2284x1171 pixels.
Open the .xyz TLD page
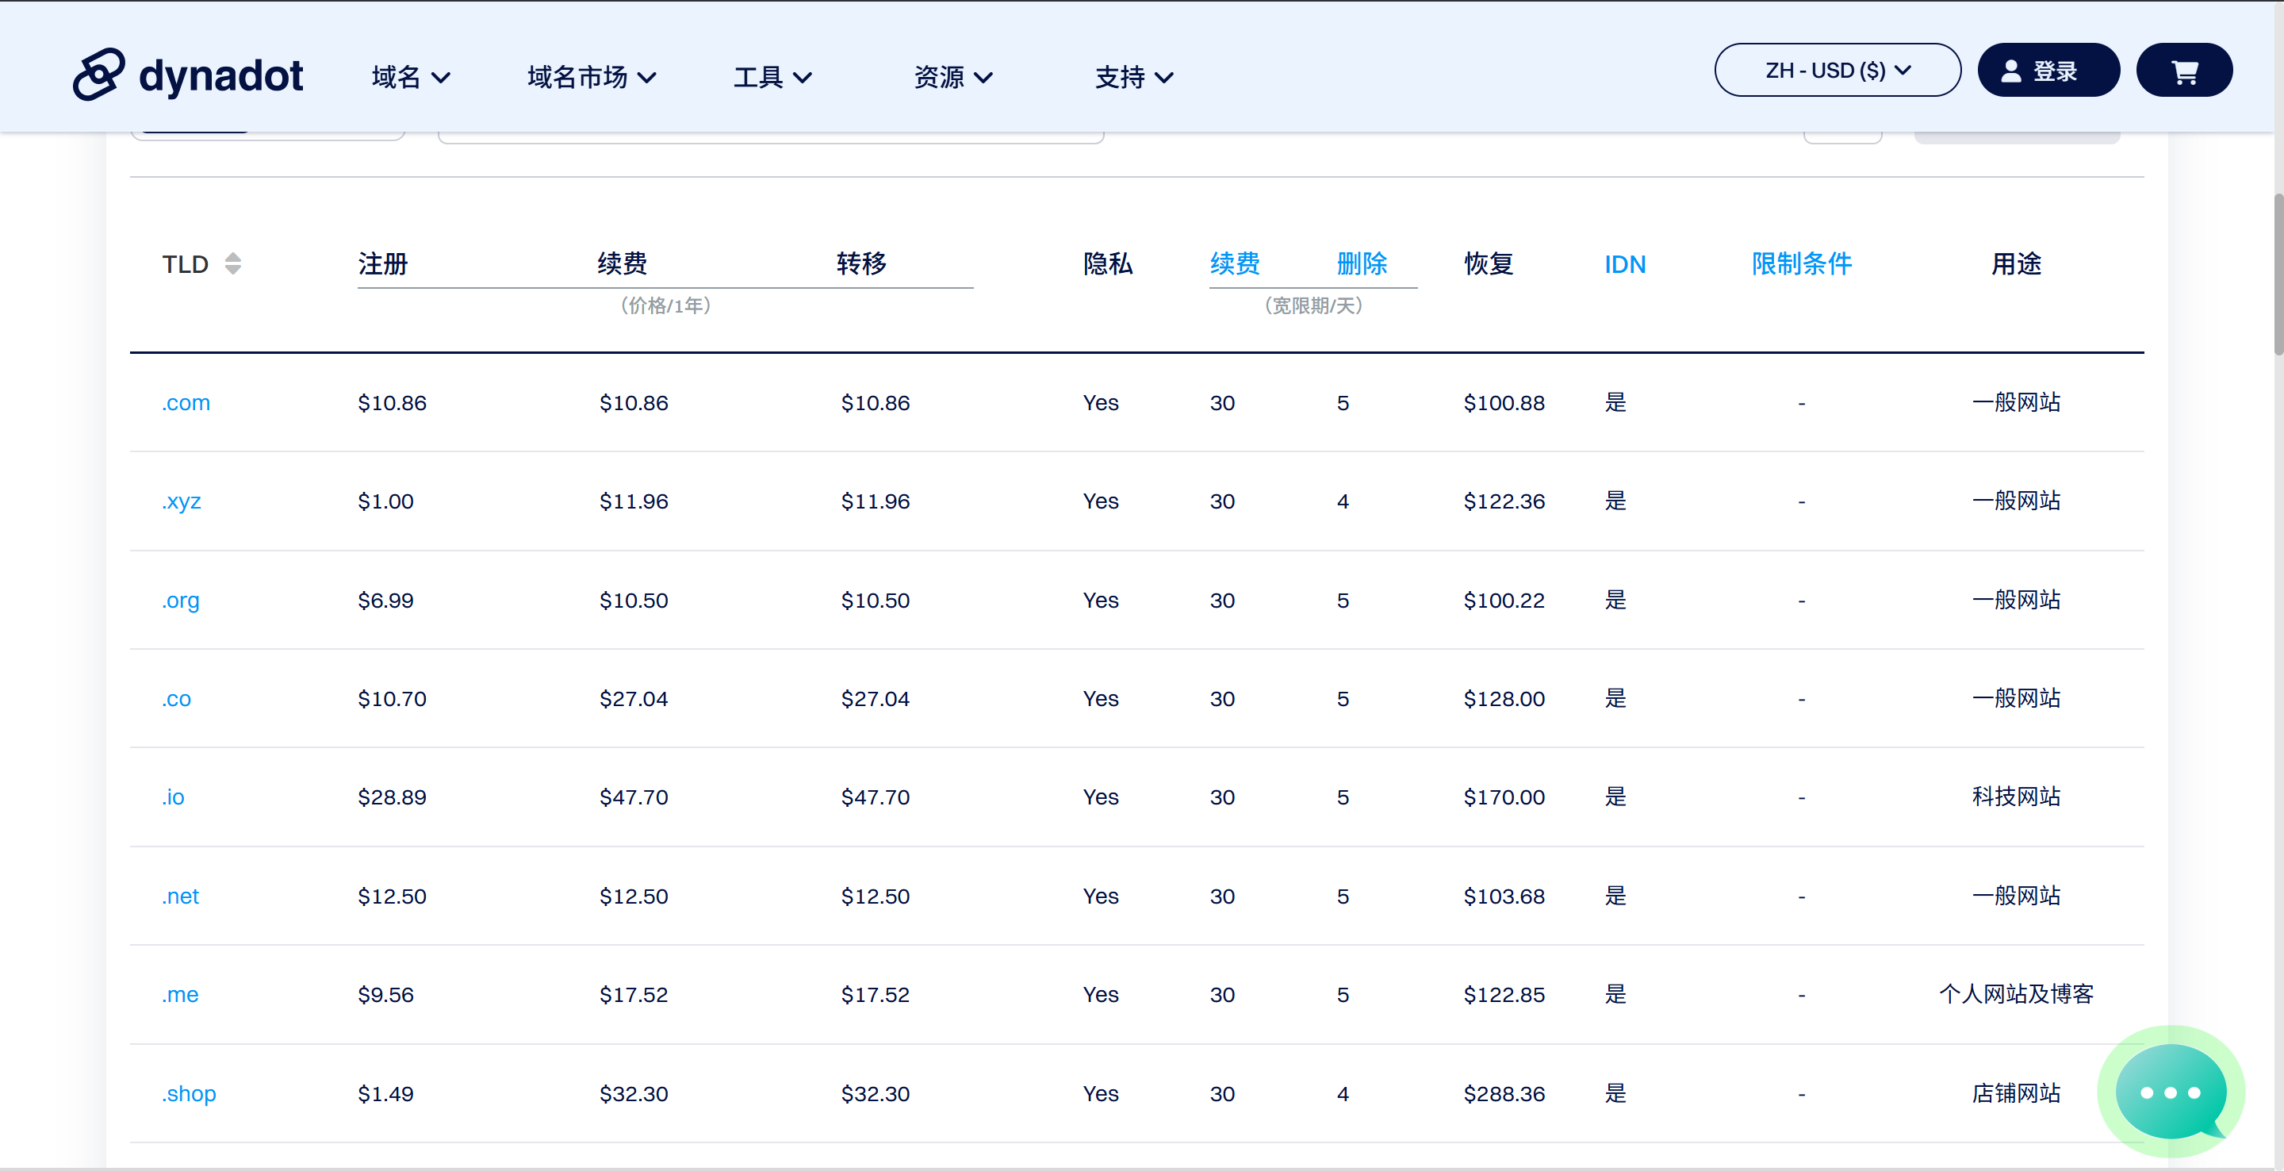(181, 501)
